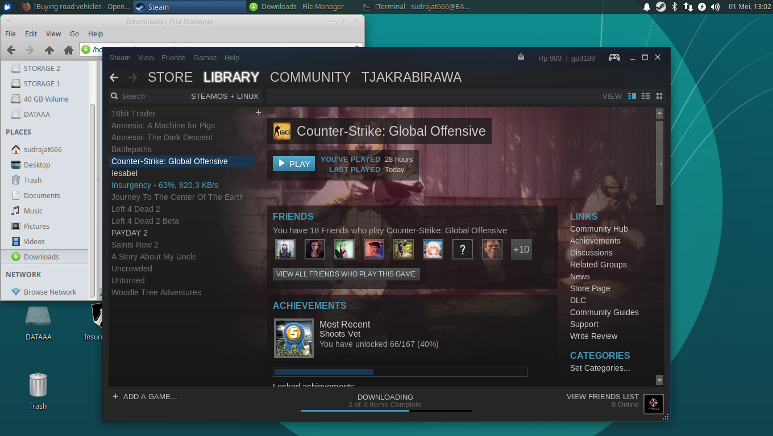Select Left 4 Dead 2 Beta in library
The height and width of the screenshot is (436, 773).
tap(181, 221)
